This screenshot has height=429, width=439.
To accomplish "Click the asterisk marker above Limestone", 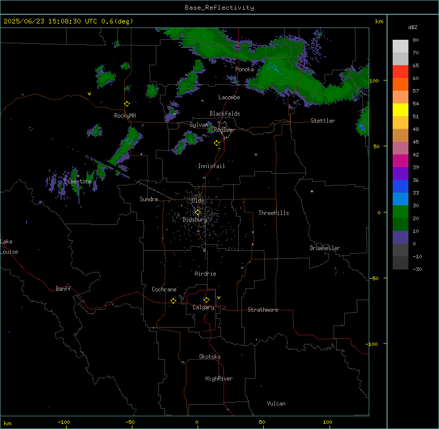I will tap(78, 176).
